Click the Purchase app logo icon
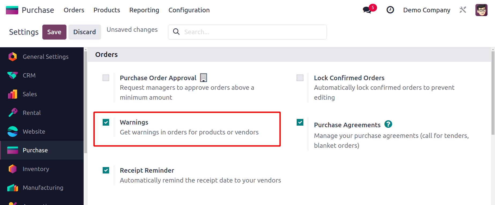The width and height of the screenshot is (495, 205). [12, 10]
